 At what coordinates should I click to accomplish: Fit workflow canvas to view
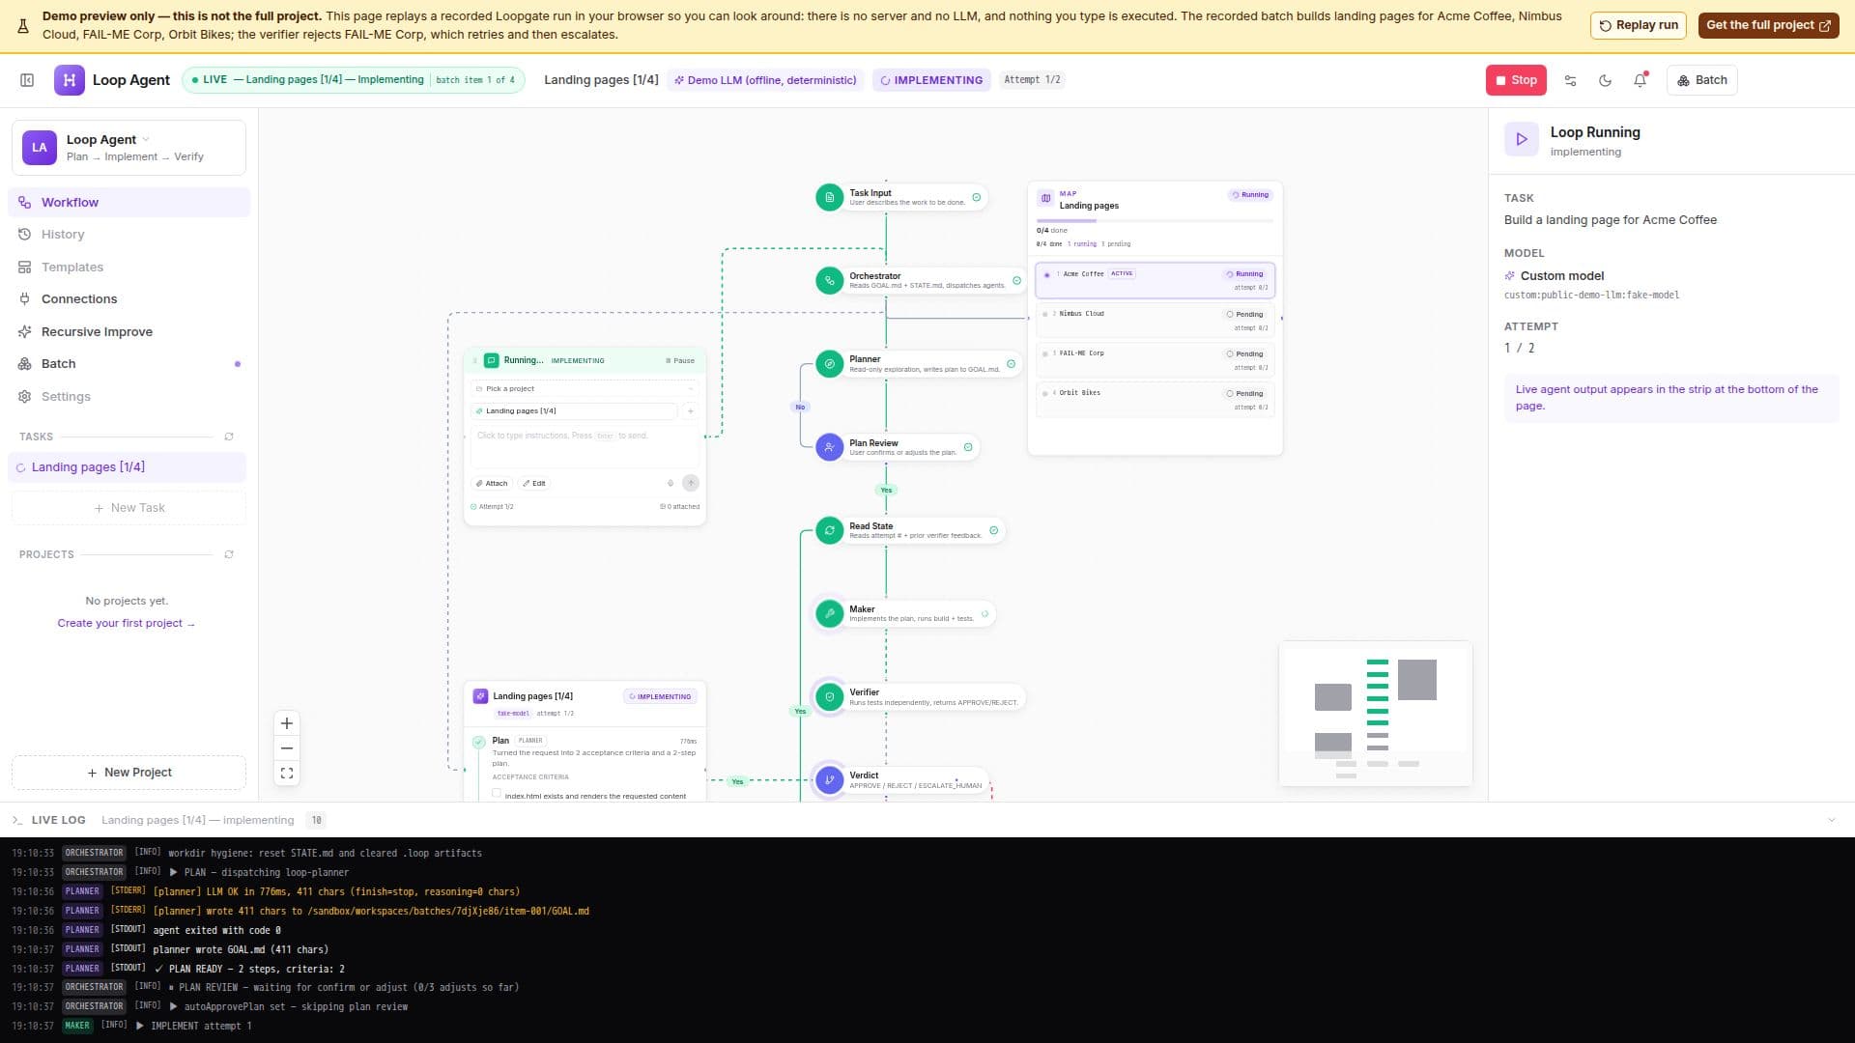pos(287,774)
